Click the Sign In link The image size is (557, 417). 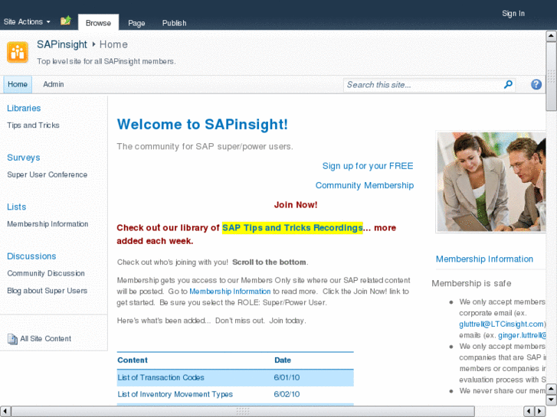coord(513,14)
